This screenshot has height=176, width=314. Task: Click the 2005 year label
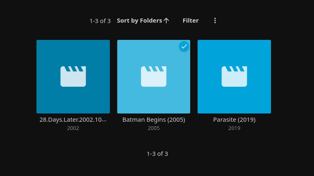point(154,128)
